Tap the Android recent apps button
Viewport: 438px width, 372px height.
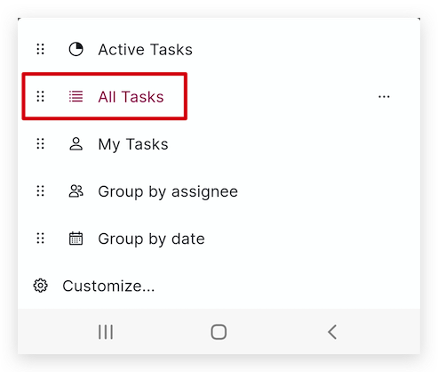pos(106,332)
